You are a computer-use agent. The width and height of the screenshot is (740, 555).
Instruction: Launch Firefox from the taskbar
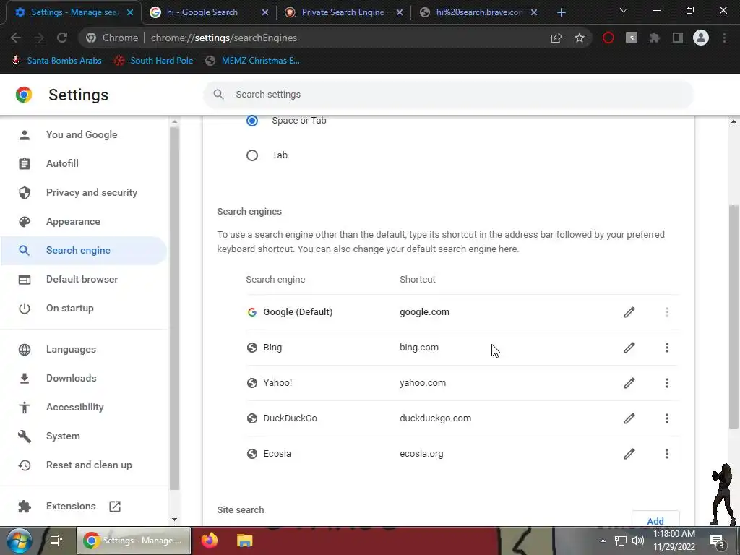pyautogui.click(x=210, y=541)
